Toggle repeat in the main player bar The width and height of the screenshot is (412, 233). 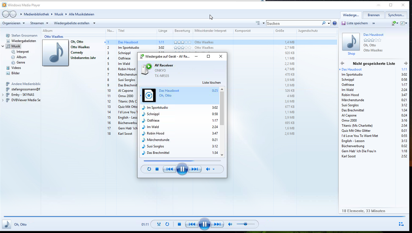tap(167, 224)
